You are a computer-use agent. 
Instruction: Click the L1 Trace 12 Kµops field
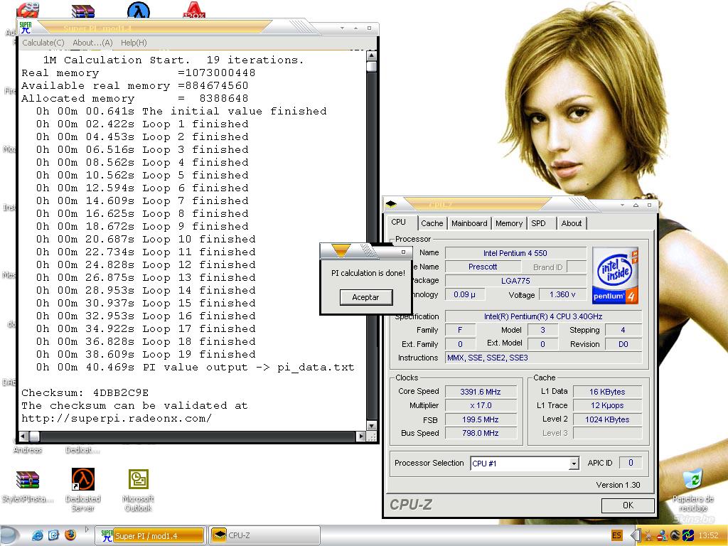pos(607,405)
